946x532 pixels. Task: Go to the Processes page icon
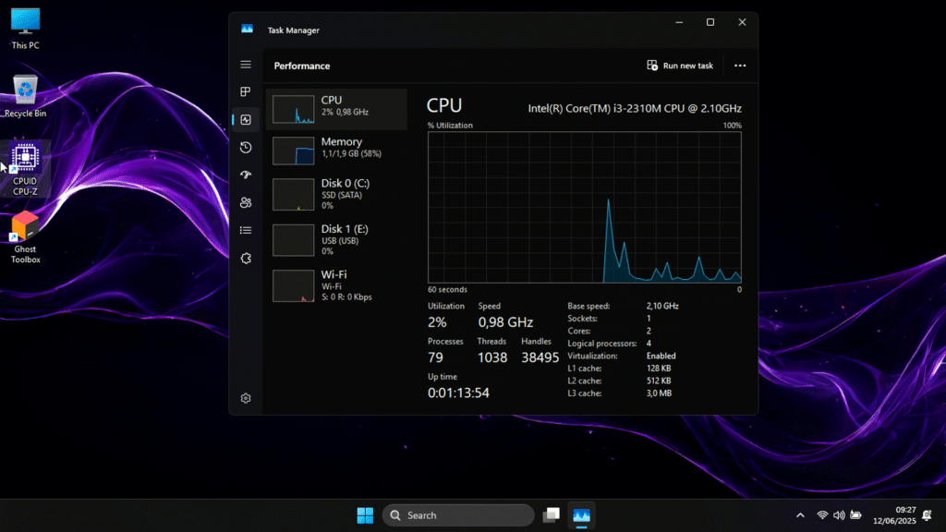[246, 91]
